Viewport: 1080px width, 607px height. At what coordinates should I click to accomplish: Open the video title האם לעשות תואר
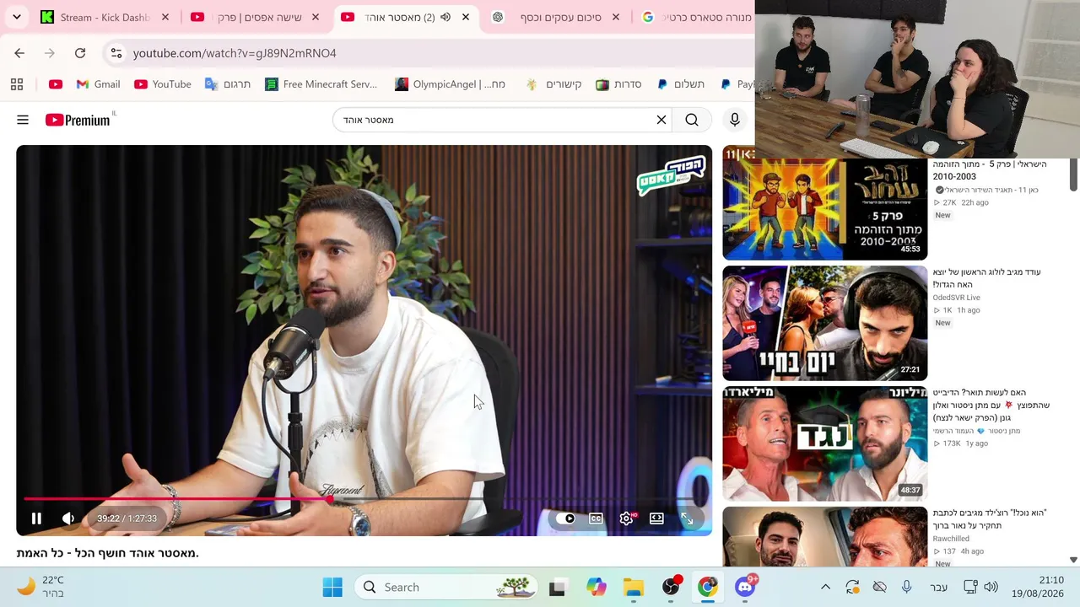pyautogui.click(x=991, y=405)
